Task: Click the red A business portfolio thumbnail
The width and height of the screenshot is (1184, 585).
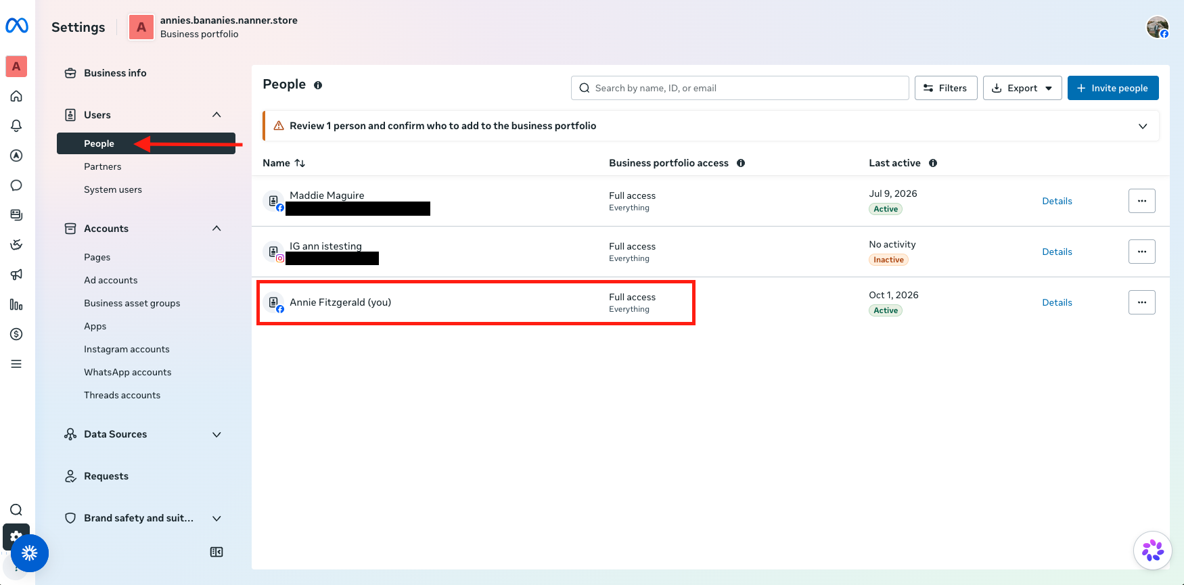Action: (141, 27)
